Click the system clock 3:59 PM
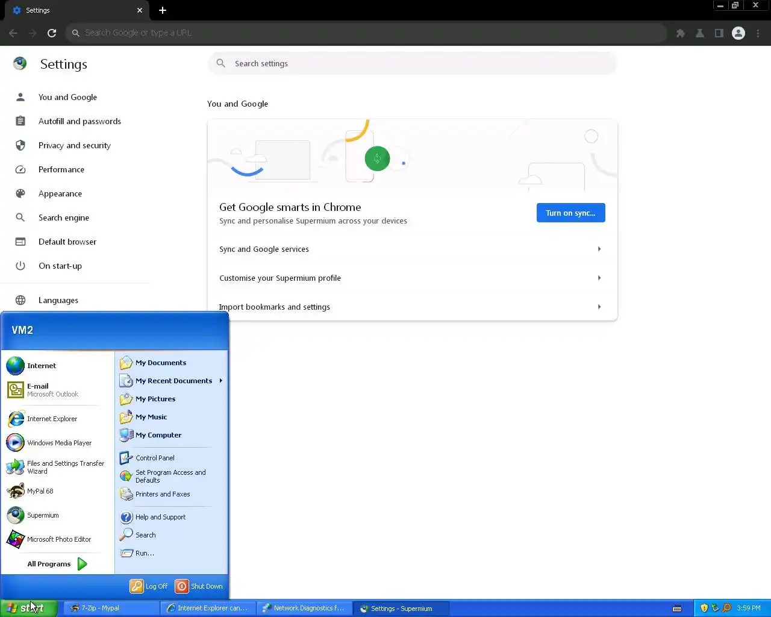 pos(749,608)
